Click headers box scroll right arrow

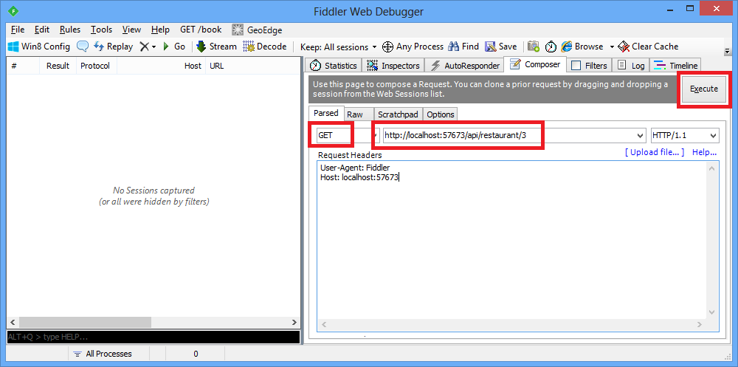pyautogui.click(x=700, y=325)
